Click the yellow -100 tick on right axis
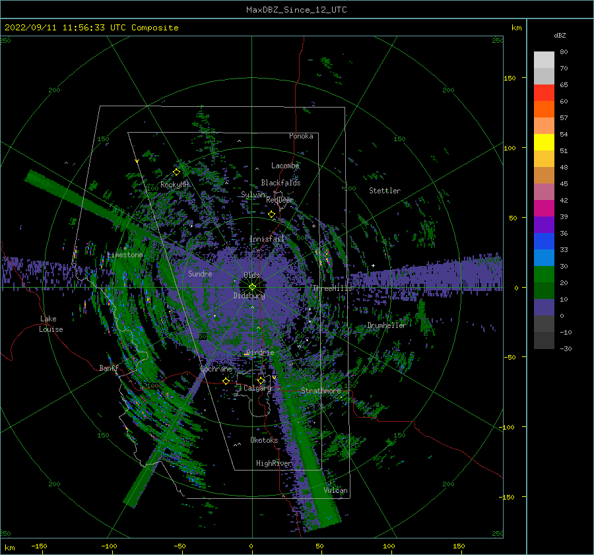 pos(508,427)
